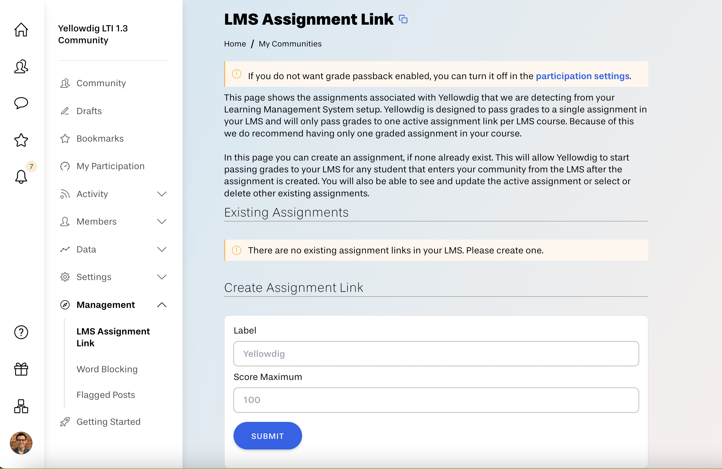Image resolution: width=722 pixels, height=469 pixels.
Task: Select Flagged Posts submenu item
Action: (x=106, y=395)
